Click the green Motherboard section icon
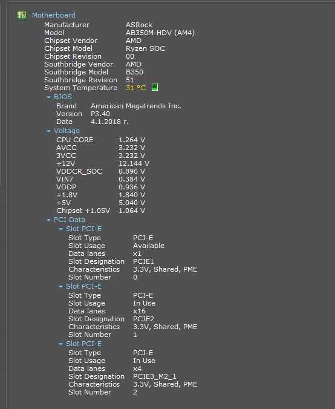 coord(22,15)
